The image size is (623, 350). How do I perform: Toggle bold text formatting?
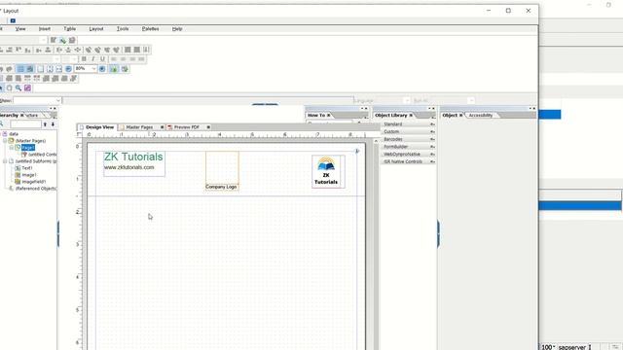(x=84, y=59)
